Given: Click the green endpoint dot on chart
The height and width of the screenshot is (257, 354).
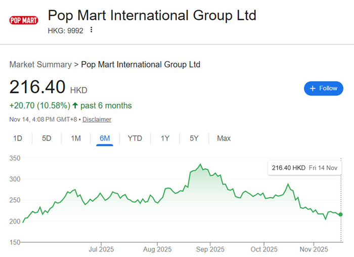Looking at the screenshot, I should coord(340,214).
